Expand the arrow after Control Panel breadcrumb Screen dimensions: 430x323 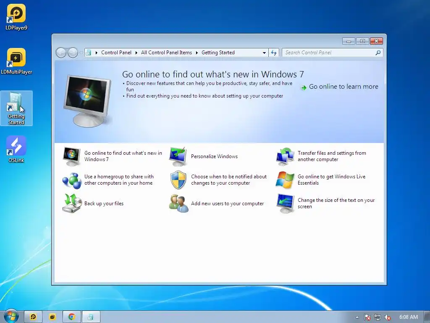(x=136, y=53)
